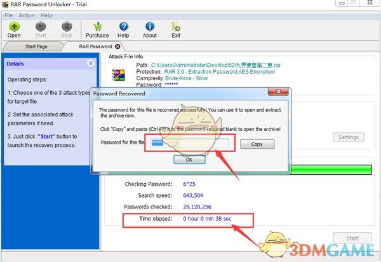This screenshot has width=381, height=262.
Task: Click the Open toolbar icon
Action: click(14, 27)
